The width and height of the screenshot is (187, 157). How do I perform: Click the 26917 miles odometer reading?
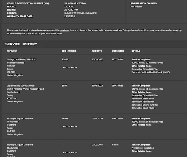tap(117, 85)
